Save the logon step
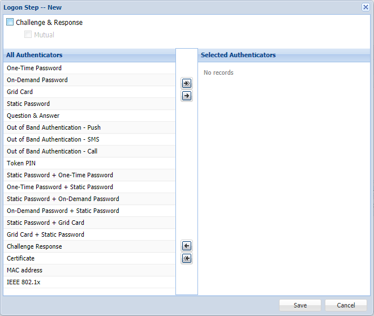The width and height of the screenshot is (374, 316). pyautogui.click(x=300, y=305)
